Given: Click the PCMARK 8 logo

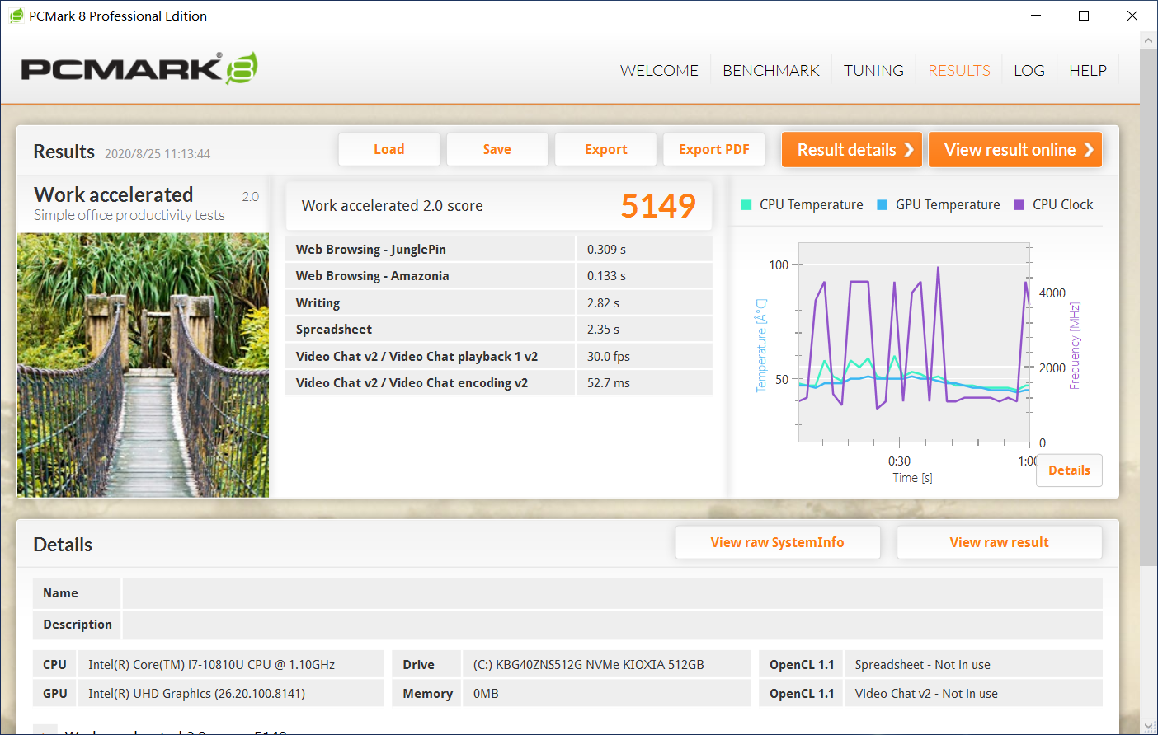Looking at the screenshot, I should coord(139,68).
